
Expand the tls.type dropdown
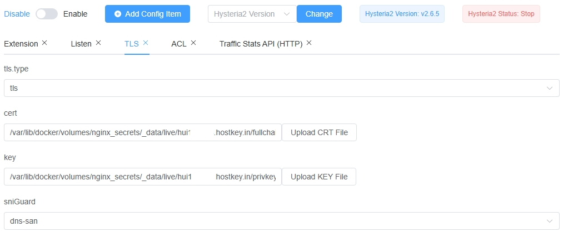click(281, 88)
